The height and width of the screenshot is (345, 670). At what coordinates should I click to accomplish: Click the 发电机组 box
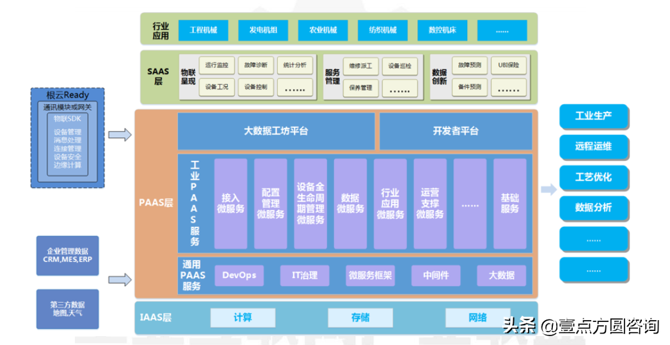pos(262,30)
